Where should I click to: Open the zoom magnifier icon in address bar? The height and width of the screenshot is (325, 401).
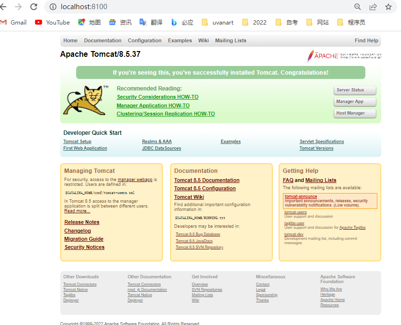(358, 7)
